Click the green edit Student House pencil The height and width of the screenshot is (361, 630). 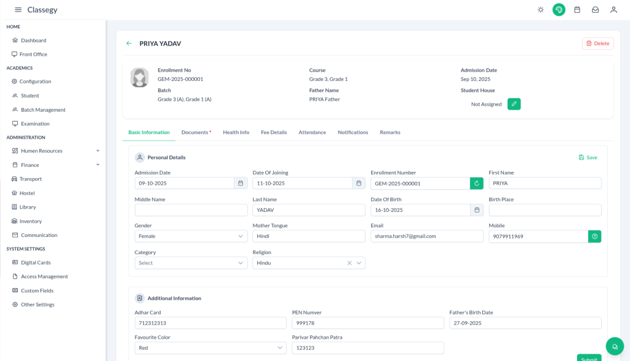coord(514,104)
